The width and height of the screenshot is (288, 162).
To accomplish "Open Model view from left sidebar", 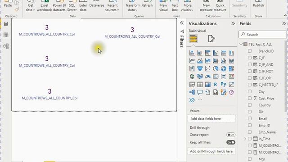I will pos(6,46).
